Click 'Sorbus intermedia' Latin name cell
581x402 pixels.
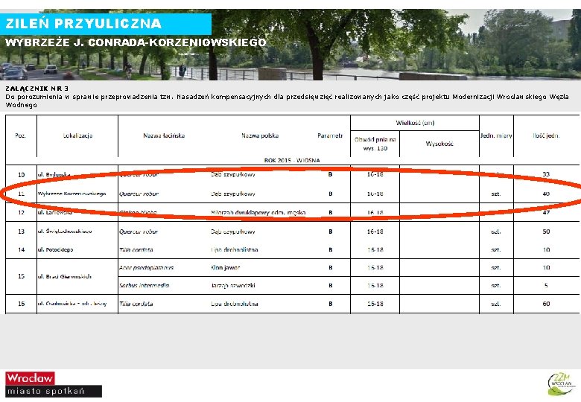pos(145,285)
